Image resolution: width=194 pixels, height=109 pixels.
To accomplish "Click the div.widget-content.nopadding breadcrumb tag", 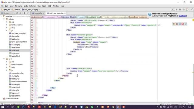I will tap(115, 17).
